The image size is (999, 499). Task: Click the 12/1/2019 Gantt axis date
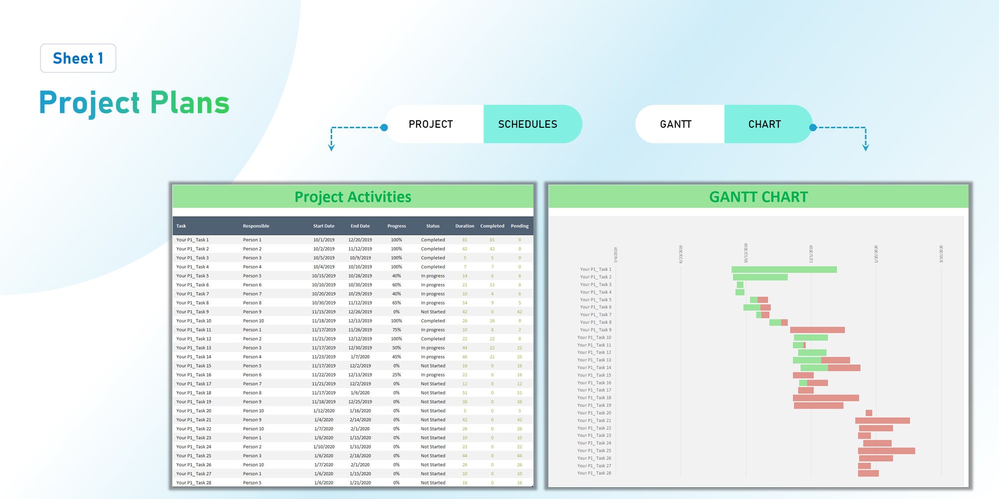pos(811,254)
